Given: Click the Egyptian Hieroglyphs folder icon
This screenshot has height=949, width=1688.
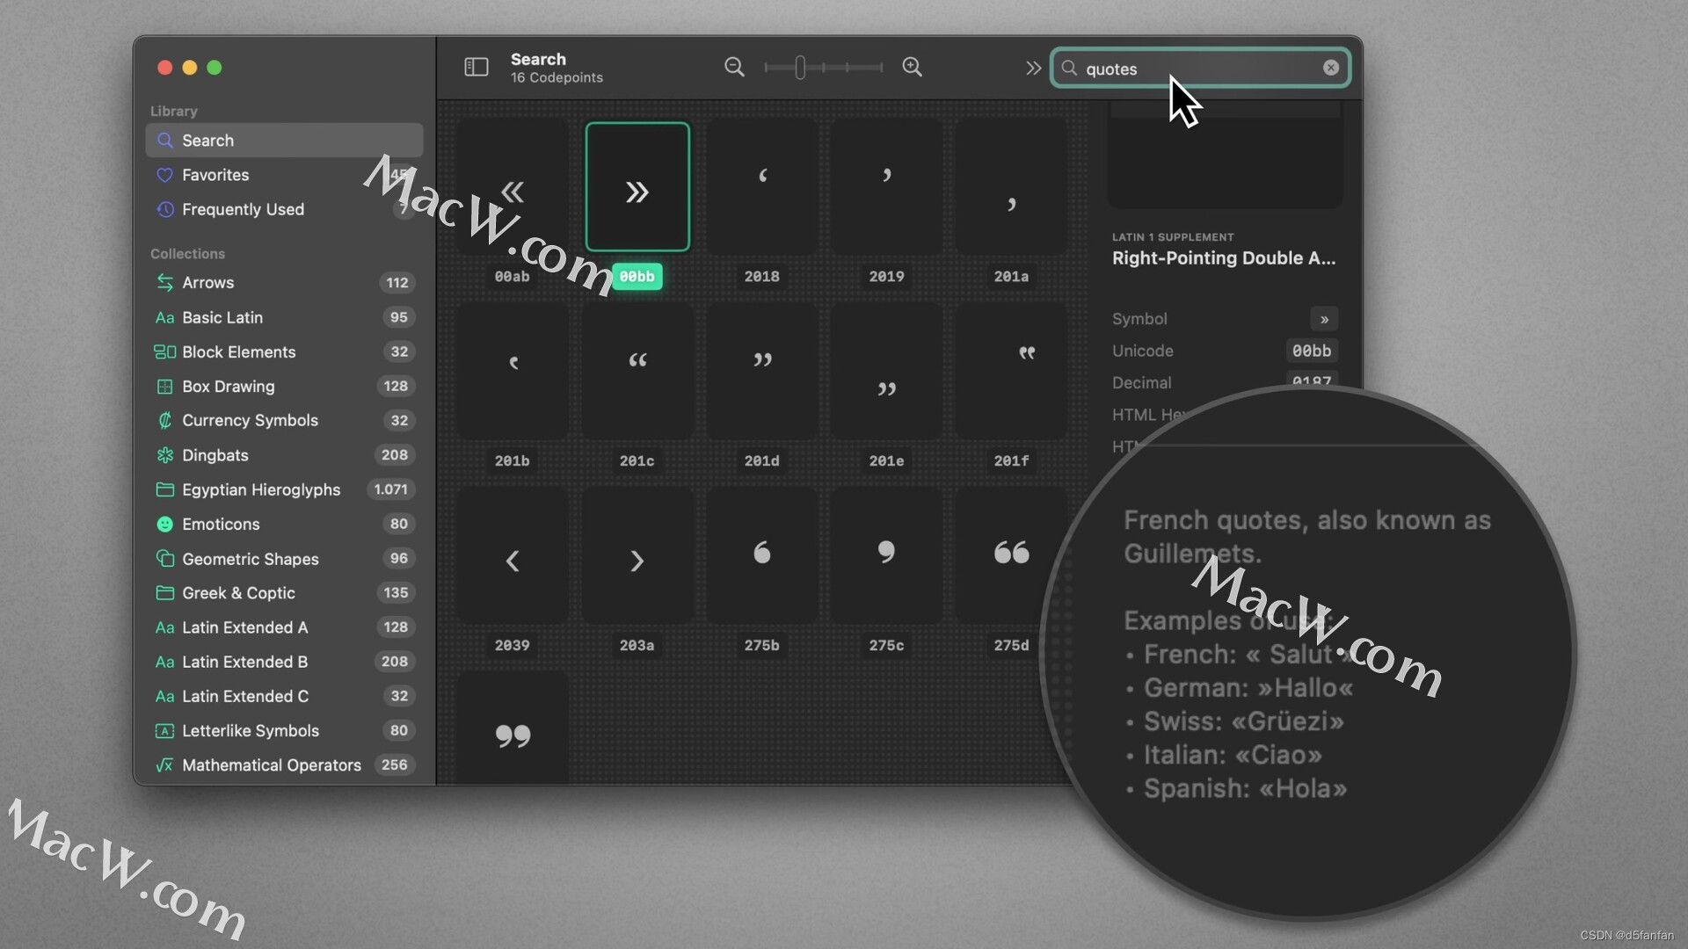Looking at the screenshot, I should pos(165,489).
